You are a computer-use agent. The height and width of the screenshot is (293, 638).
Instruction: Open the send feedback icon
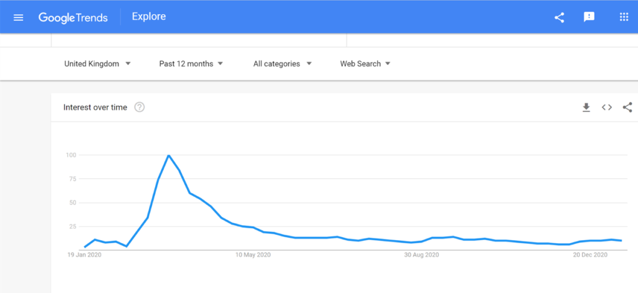tap(589, 17)
